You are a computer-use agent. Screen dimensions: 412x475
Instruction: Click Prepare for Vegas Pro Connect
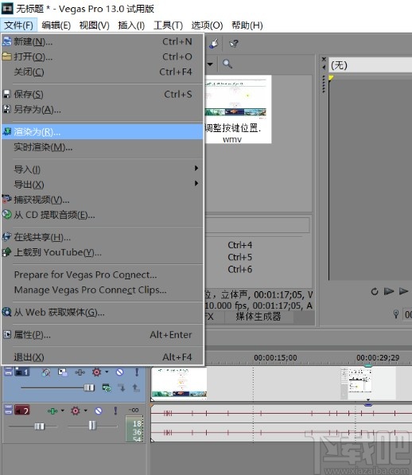click(x=103, y=274)
